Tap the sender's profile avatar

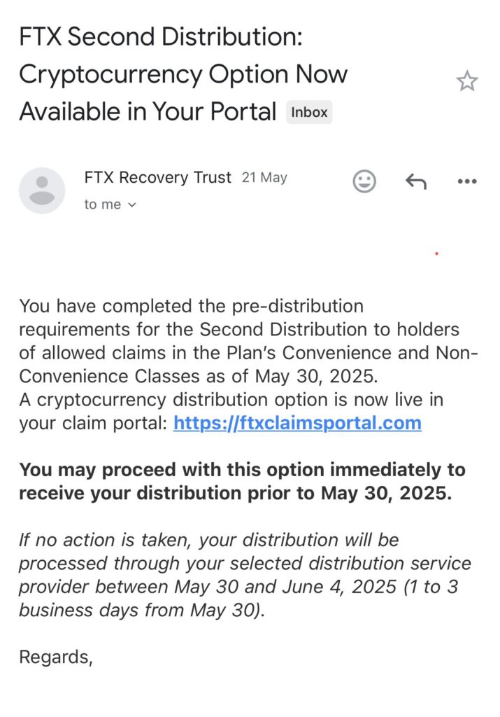42,190
